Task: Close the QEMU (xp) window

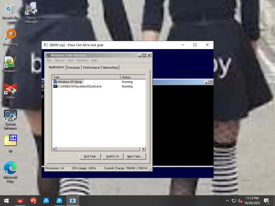Action: click(207, 45)
